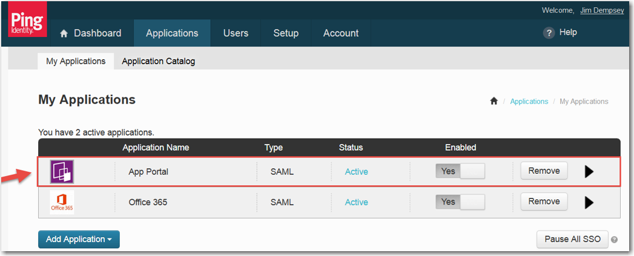Viewport: 634px width, 256px height.
Task: Click the home icon in breadcrumb
Action: coord(494,102)
